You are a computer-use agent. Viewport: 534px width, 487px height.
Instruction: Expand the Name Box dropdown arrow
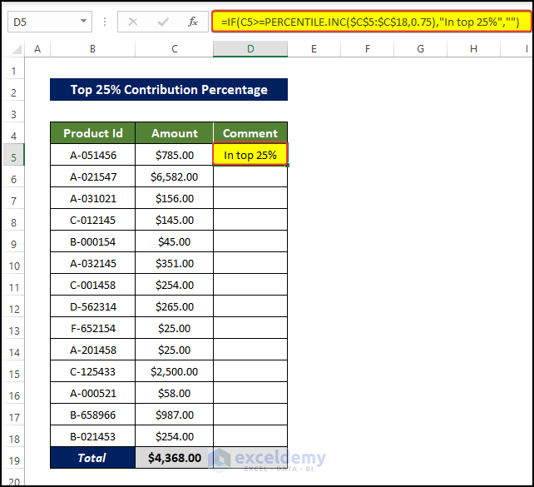(83, 21)
